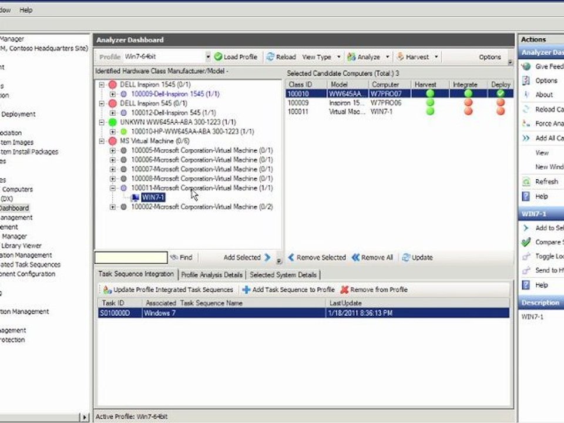Open the Harvest dropdown arrow
The image size is (564, 423).
coord(436,57)
